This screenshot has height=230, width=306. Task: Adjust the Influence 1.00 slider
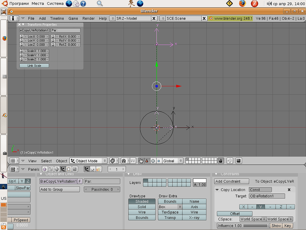coord(243,226)
